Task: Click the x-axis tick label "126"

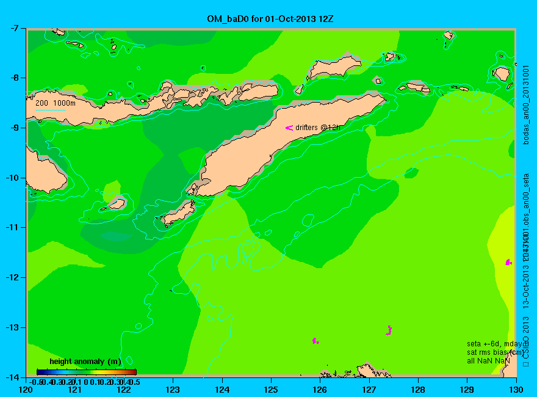Action: point(320,390)
